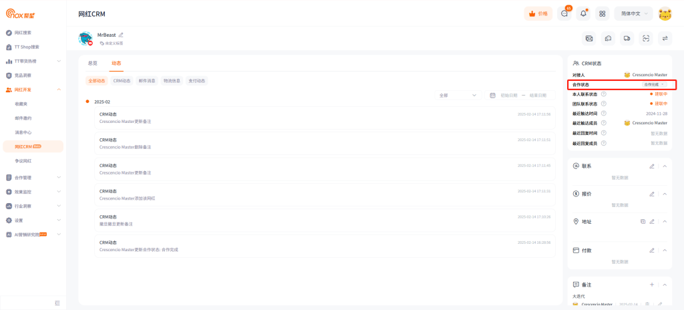The image size is (684, 310).
Task: Select the 邮件消息 filter chip
Action: (147, 81)
